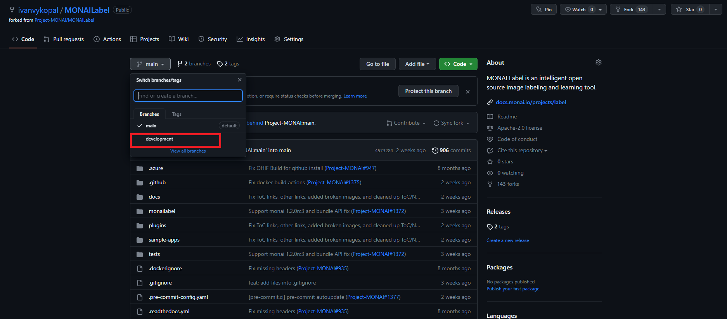Click the fork icon next to 143 forks
This screenshot has width=727, height=319.
coord(490,184)
